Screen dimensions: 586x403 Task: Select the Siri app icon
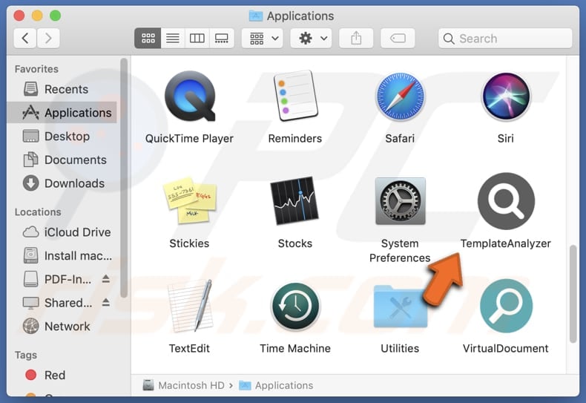506,96
